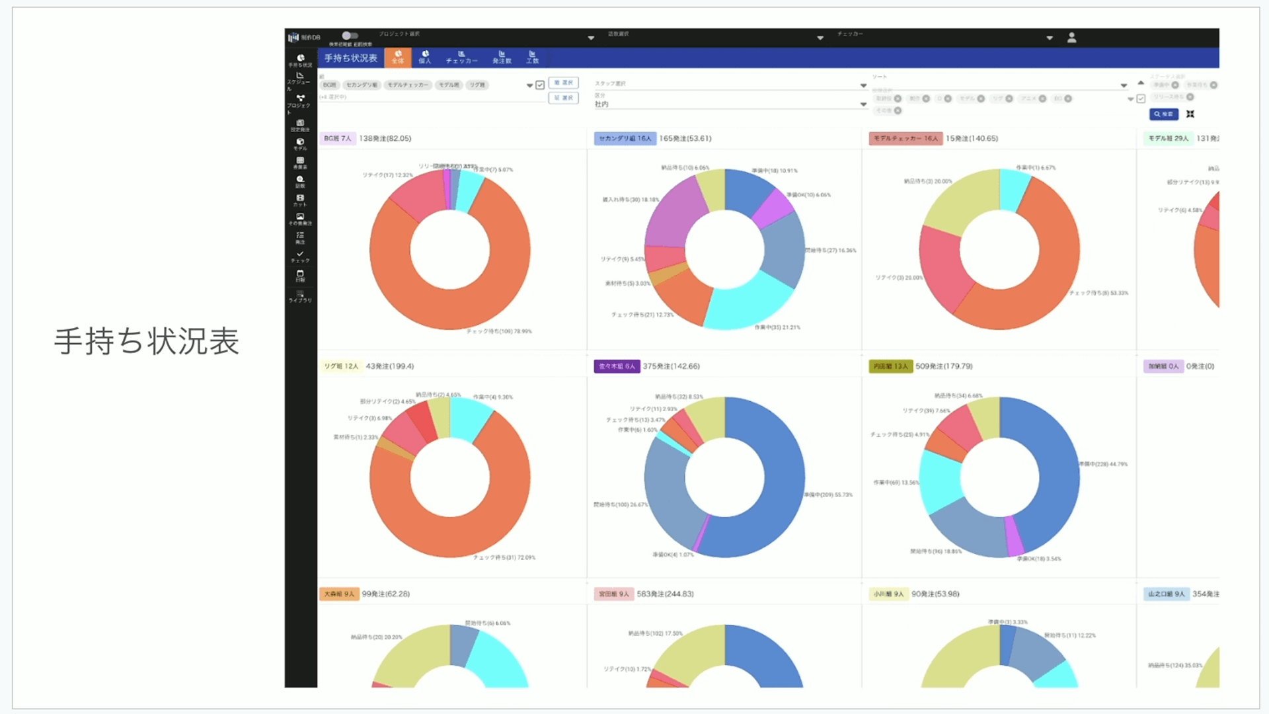Expand the 区分 社内 dropdown
Screen dimensions: 1269x714
point(863,104)
